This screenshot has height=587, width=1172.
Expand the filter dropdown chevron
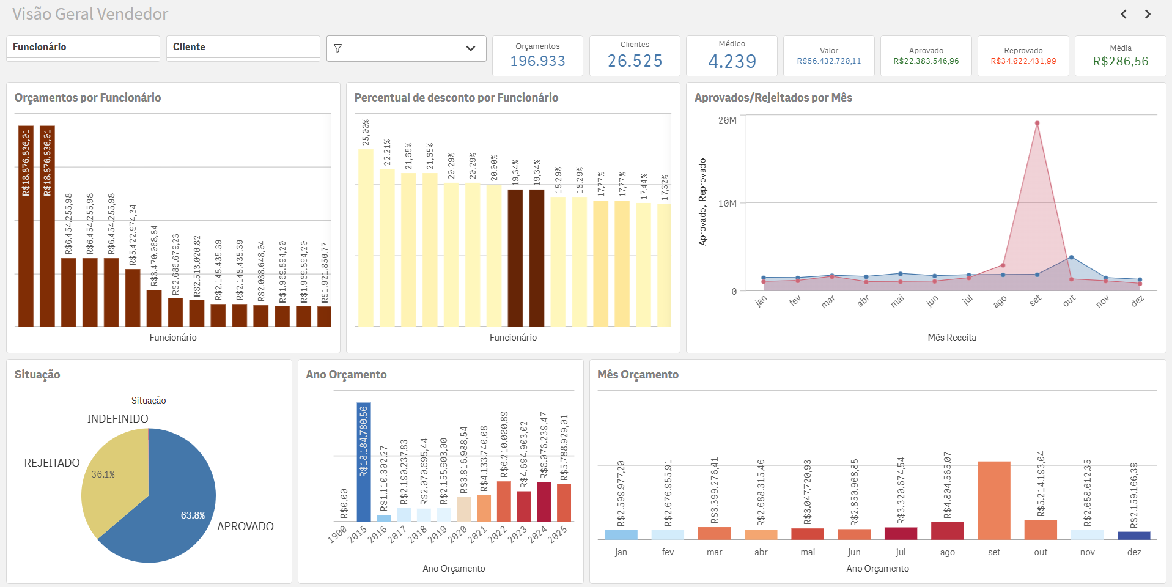pyautogui.click(x=470, y=48)
